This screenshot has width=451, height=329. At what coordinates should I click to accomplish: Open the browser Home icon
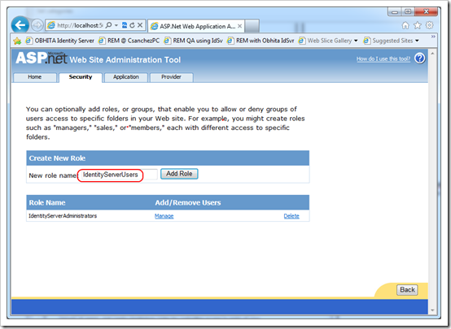tap(405, 25)
